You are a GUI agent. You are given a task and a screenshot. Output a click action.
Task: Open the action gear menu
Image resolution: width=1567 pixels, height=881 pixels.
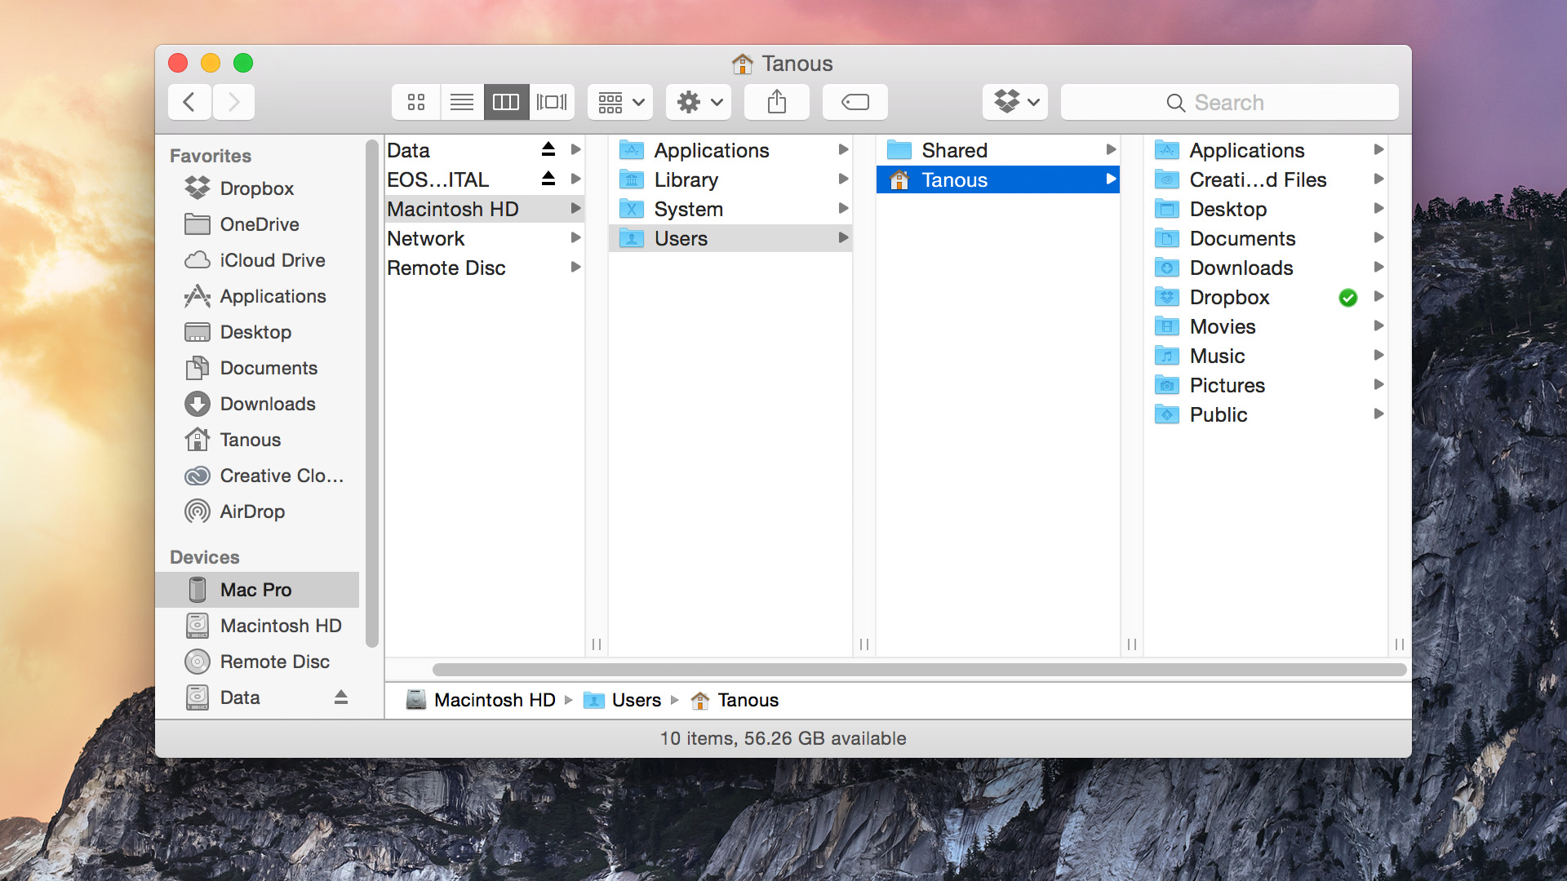click(x=698, y=102)
